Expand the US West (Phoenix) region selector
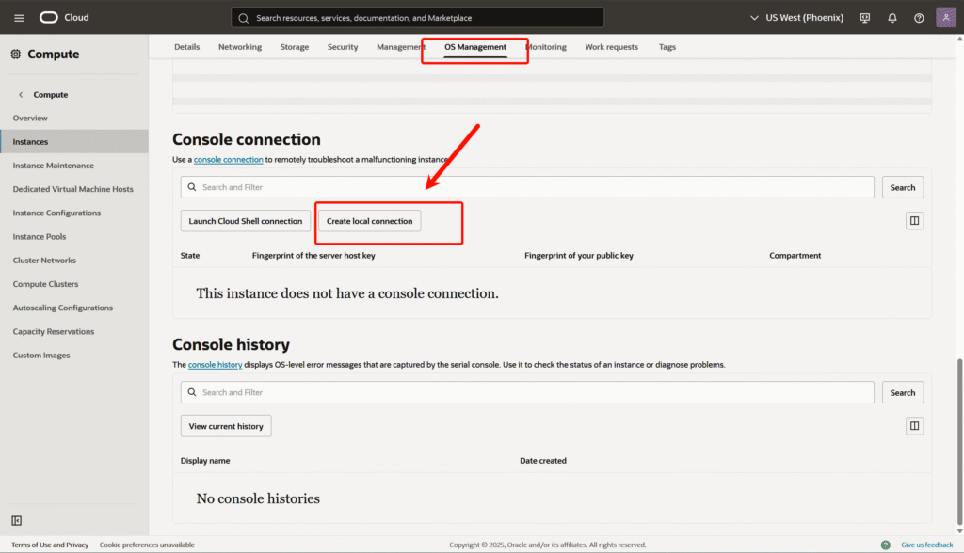This screenshot has height=553, width=964. tap(796, 18)
